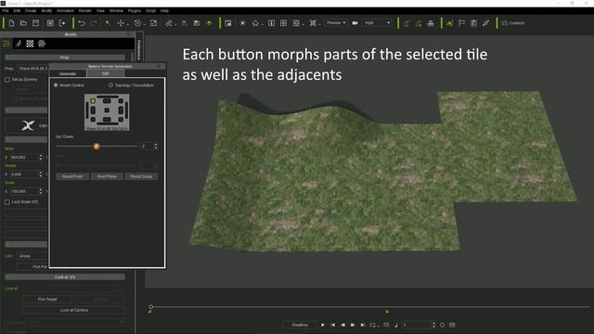Viewport: 594px width, 334px height.
Task: Collapse the Prop section header
Action: tap(65, 58)
